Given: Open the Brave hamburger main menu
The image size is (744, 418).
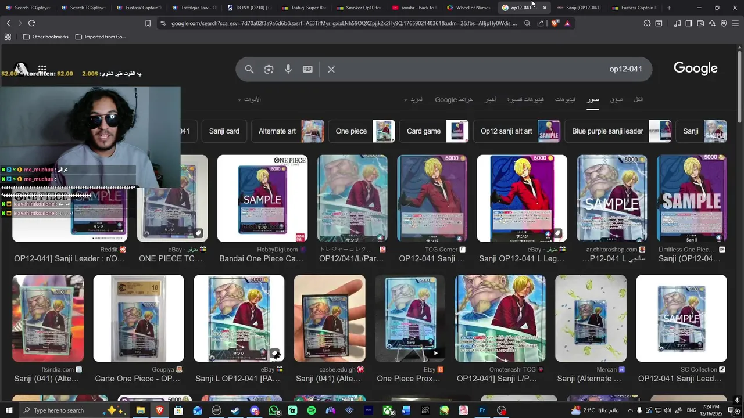Looking at the screenshot, I should pyautogui.click(x=735, y=23).
